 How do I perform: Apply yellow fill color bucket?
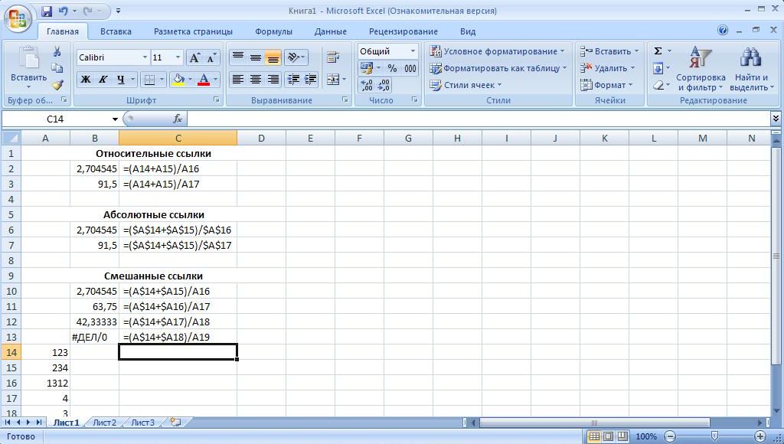pyautogui.click(x=178, y=80)
